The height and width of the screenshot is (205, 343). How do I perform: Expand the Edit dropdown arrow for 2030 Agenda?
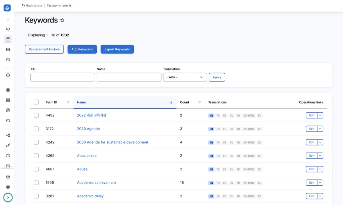[x=320, y=129]
